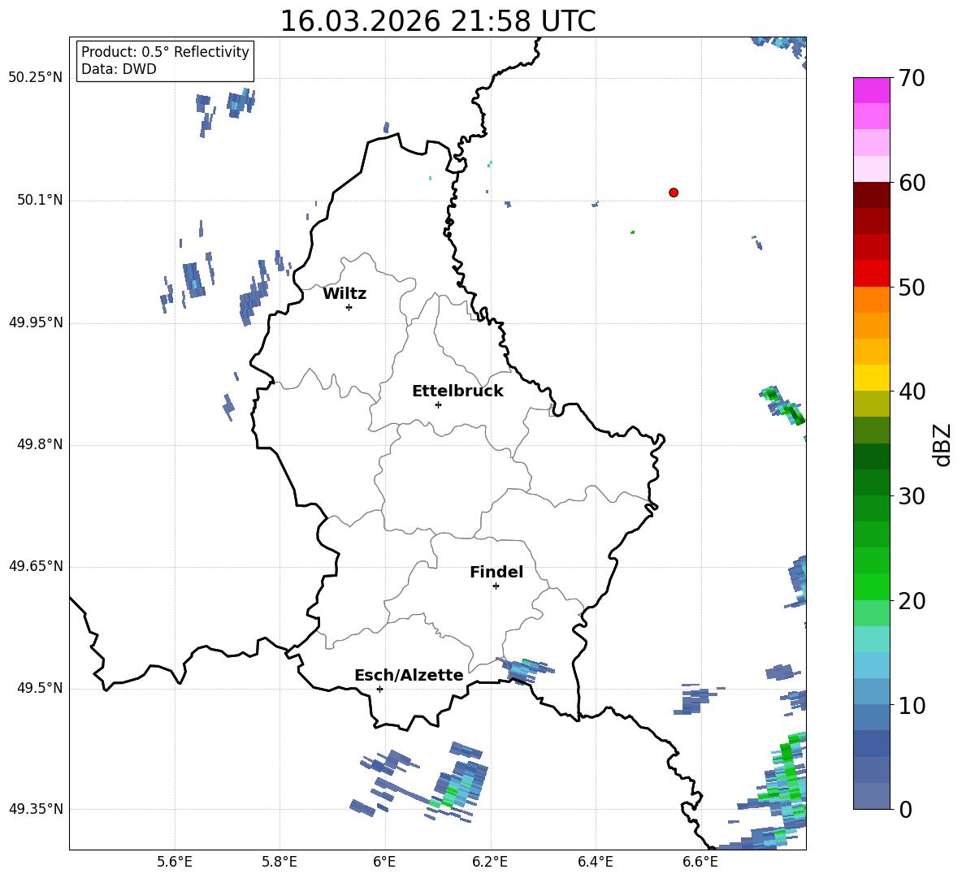Viewport: 962px width, 878px height.
Task: Click the 30 tick on the colorbar
Action: (x=912, y=496)
